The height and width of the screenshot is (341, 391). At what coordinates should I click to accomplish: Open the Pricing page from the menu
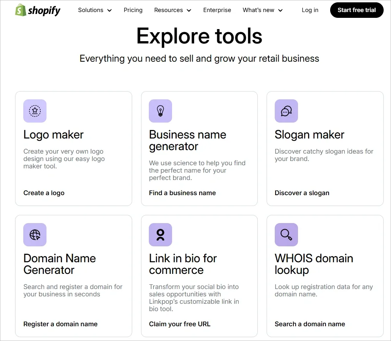pos(133,10)
